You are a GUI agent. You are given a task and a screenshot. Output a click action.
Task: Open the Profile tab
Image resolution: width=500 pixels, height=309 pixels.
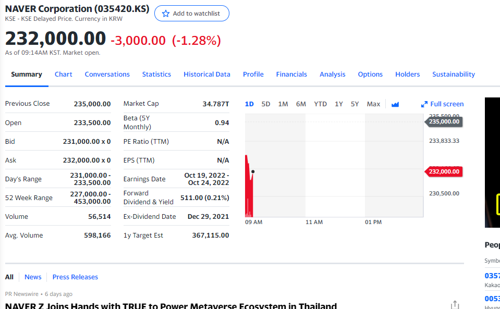click(253, 74)
